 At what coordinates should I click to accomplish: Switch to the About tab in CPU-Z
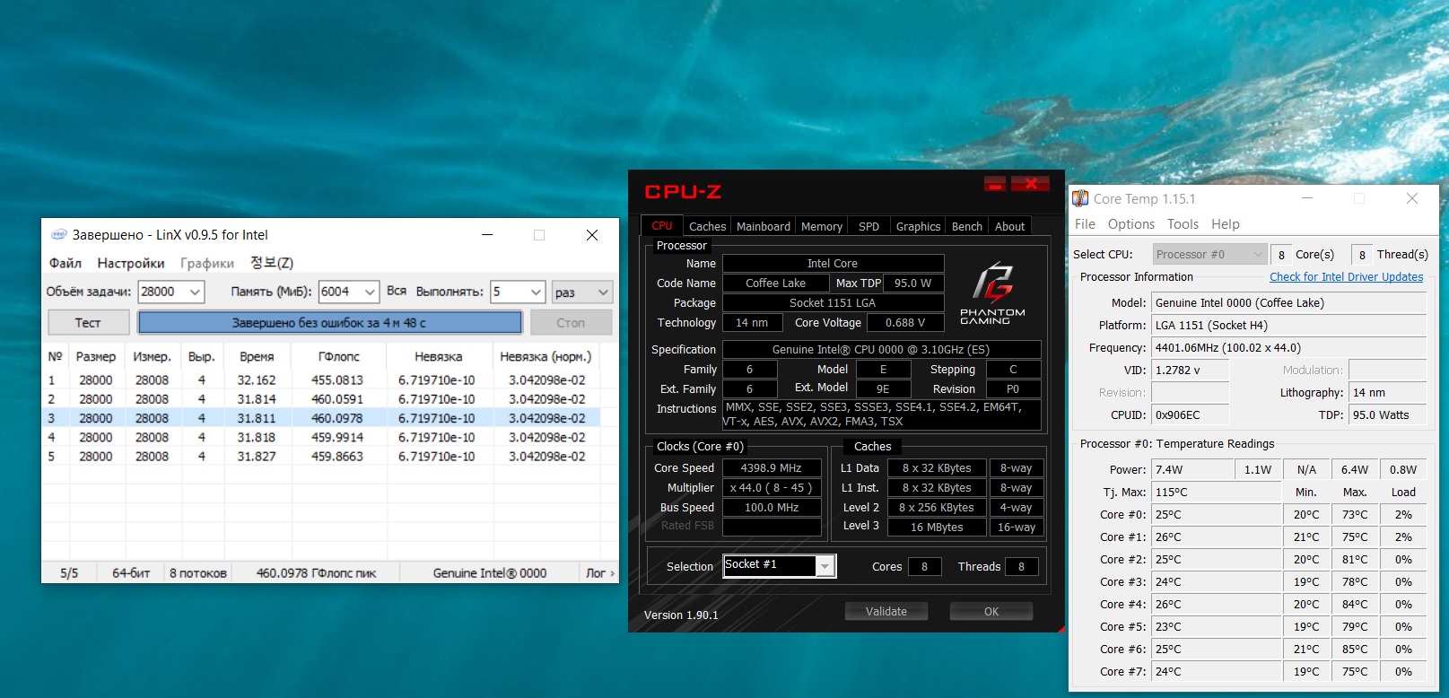point(1009,226)
